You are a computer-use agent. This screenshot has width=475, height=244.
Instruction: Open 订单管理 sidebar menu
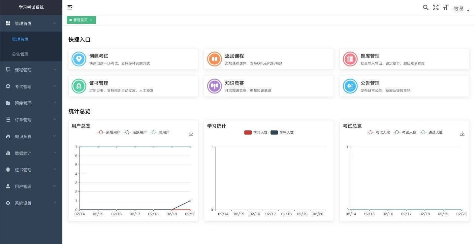(31, 120)
